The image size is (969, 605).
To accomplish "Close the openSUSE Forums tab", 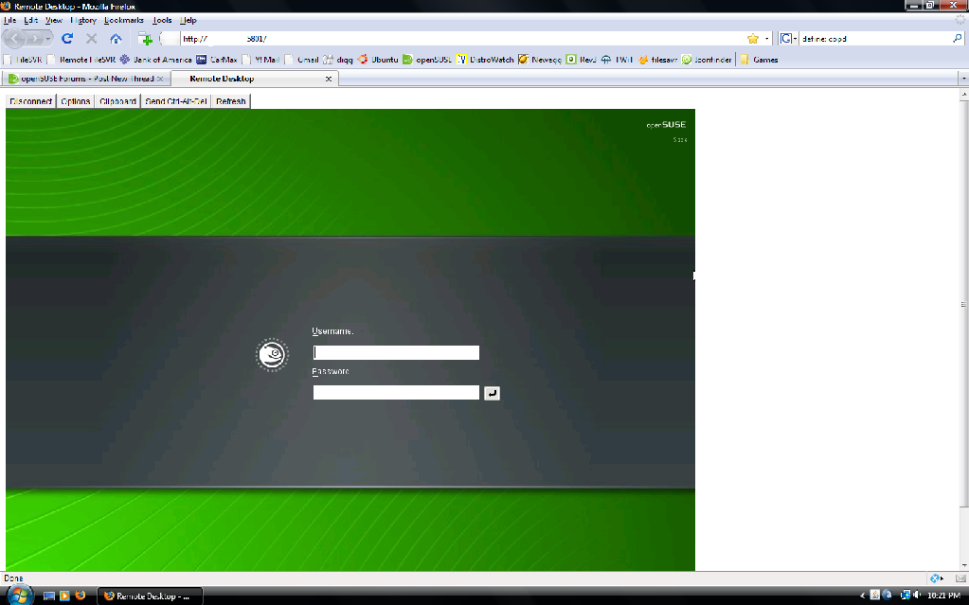I will (160, 79).
